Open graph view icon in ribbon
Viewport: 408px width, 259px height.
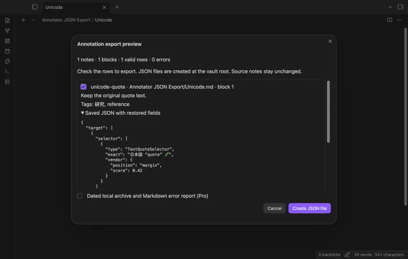click(7, 31)
